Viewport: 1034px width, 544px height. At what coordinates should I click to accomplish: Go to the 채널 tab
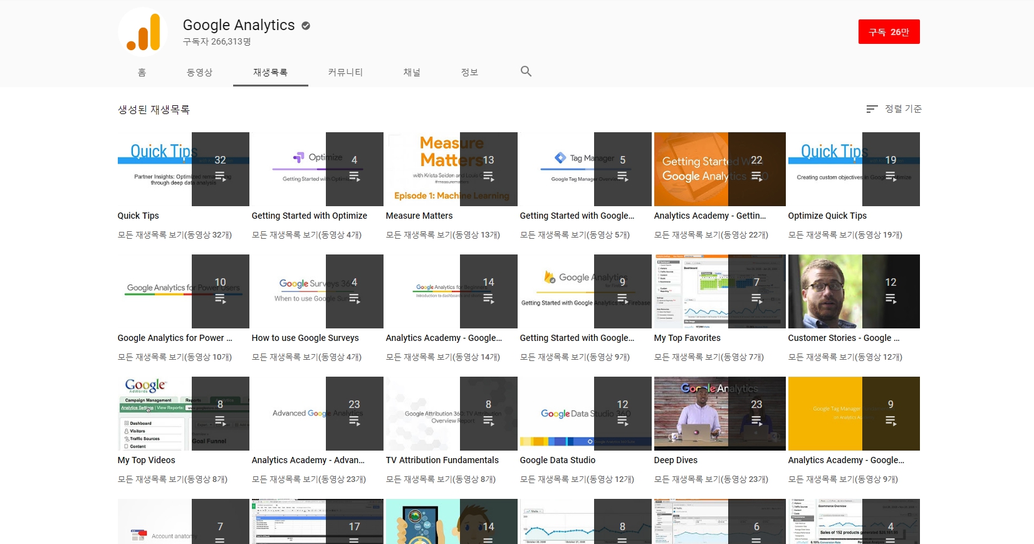point(412,72)
